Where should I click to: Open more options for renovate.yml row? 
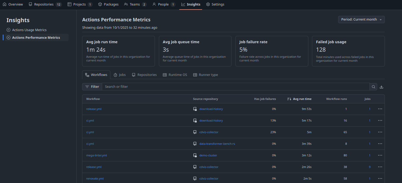click(x=380, y=179)
